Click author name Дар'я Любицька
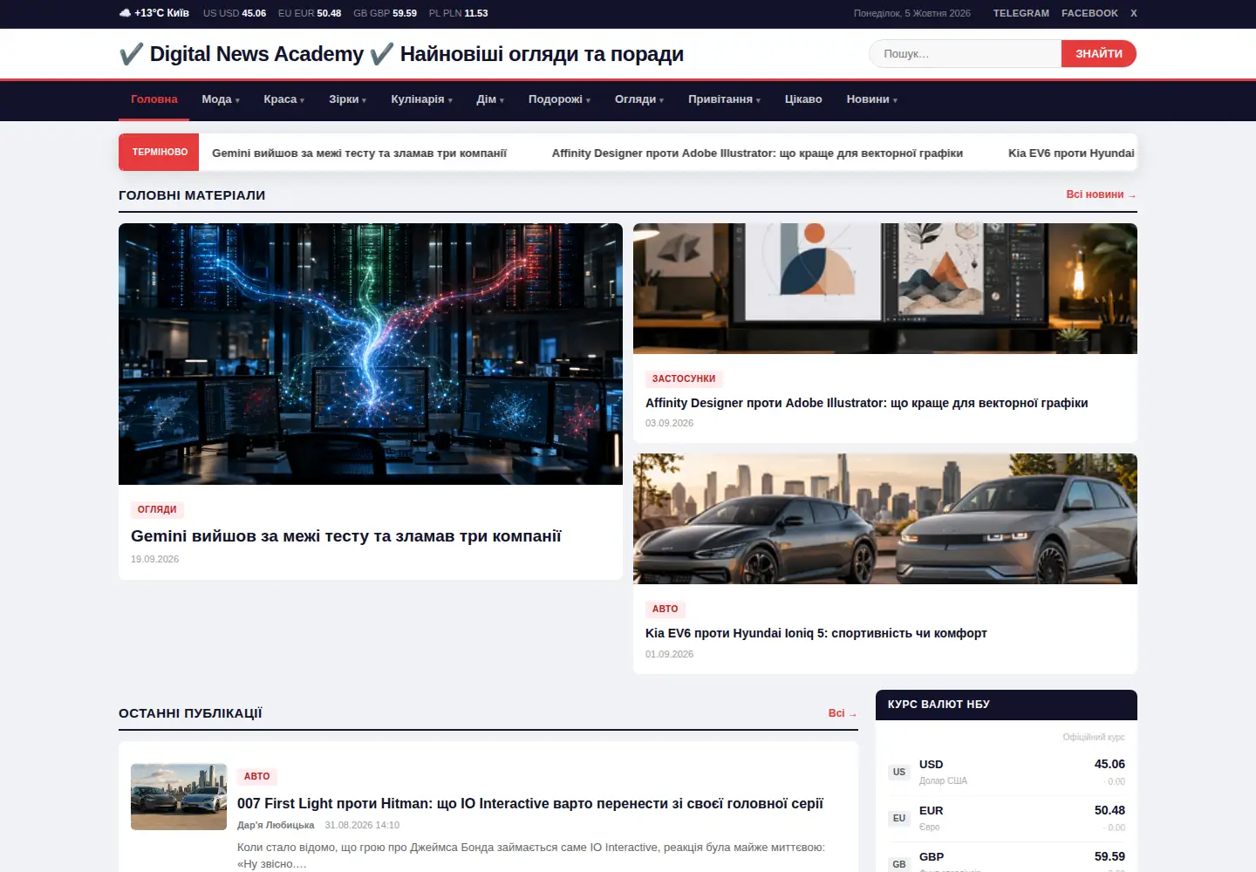Screen dimensions: 1256x872 coord(276,825)
